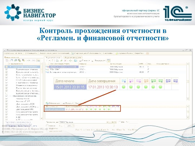Viewport: 195px width, 146px height.
Task: Select the selected date cell 15.01.2013 in enlarged callout
Action: (x=70, y=87)
